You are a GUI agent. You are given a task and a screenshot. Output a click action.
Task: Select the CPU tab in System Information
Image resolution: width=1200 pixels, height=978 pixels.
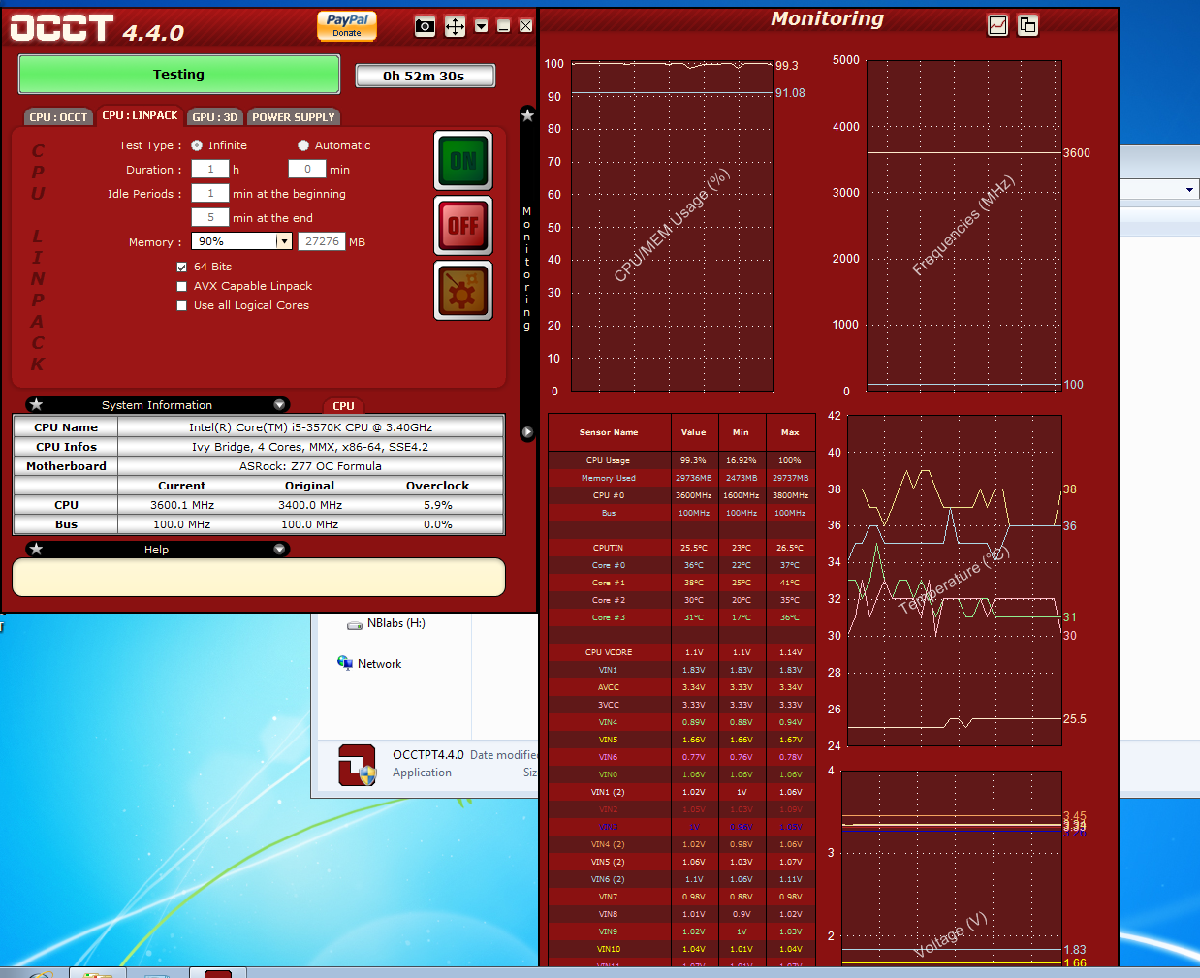[x=343, y=406]
